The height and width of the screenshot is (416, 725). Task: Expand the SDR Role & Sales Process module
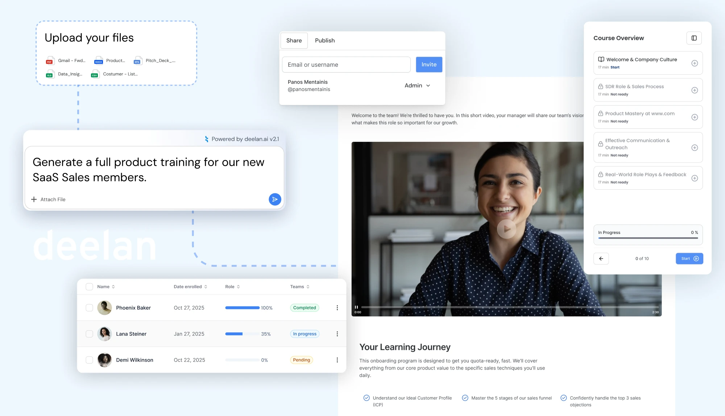(695, 90)
